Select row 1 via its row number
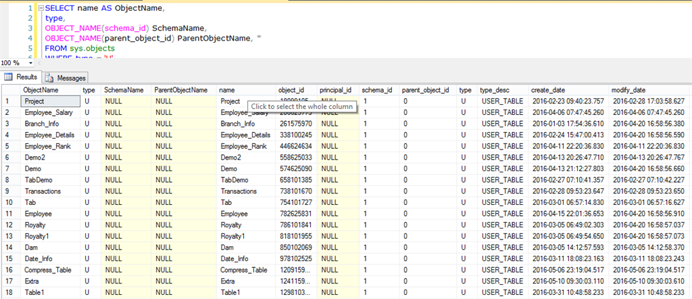 point(9,101)
